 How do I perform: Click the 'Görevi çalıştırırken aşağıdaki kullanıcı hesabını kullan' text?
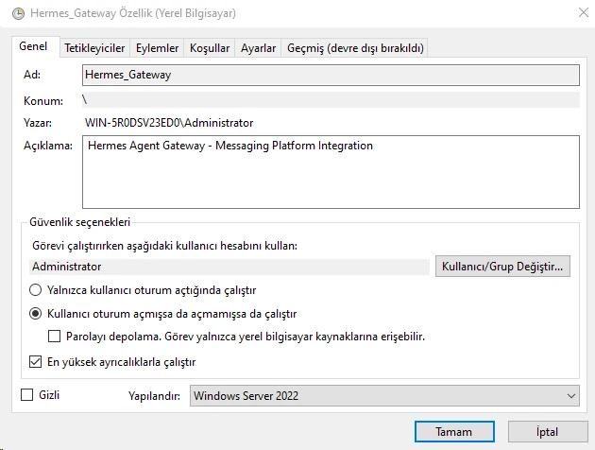(164, 246)
